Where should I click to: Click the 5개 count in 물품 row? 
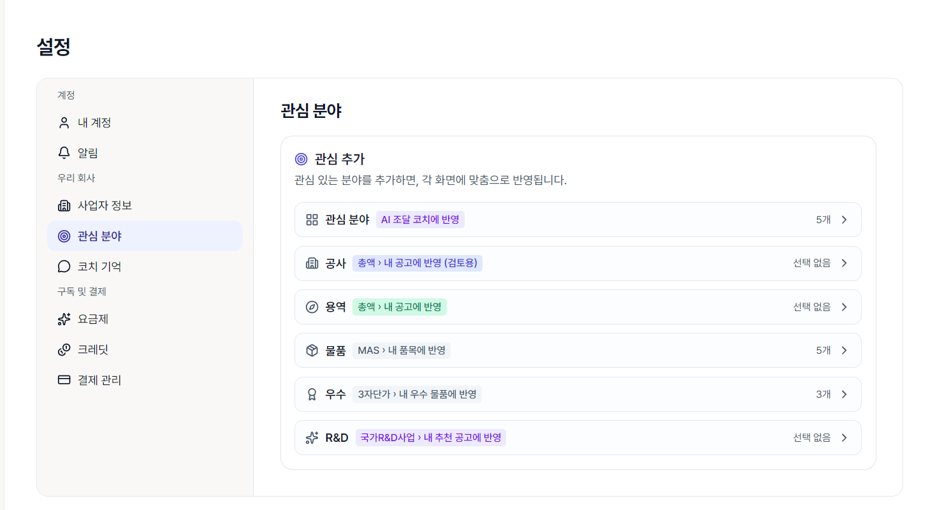coord(823,350)
